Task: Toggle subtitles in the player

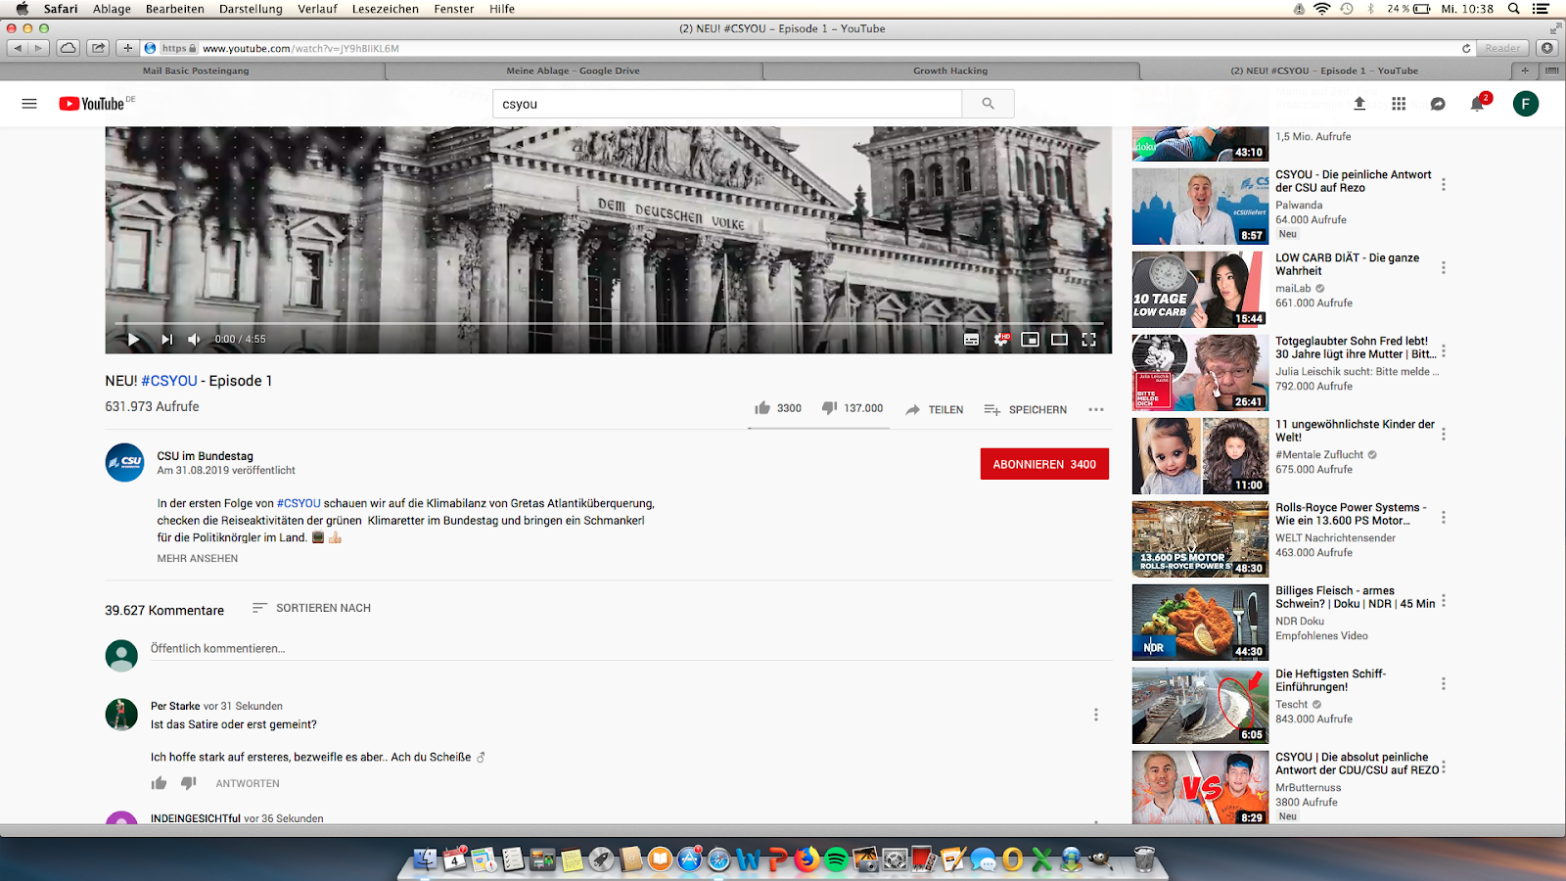Action: (x=971, y=340)
